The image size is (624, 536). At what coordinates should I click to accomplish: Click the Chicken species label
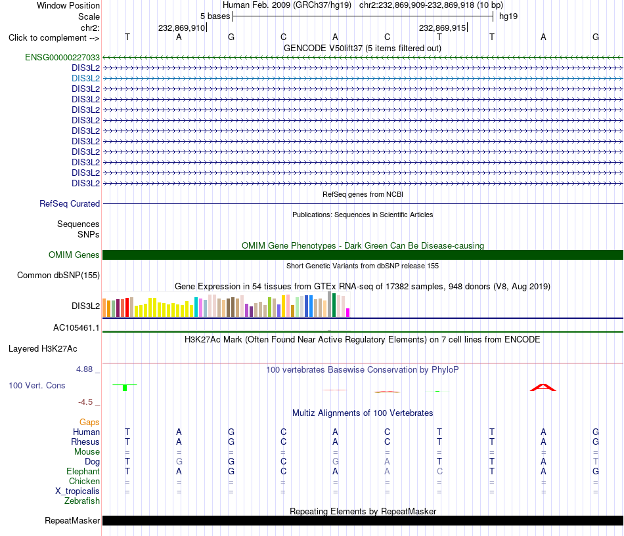pos(84,481)
